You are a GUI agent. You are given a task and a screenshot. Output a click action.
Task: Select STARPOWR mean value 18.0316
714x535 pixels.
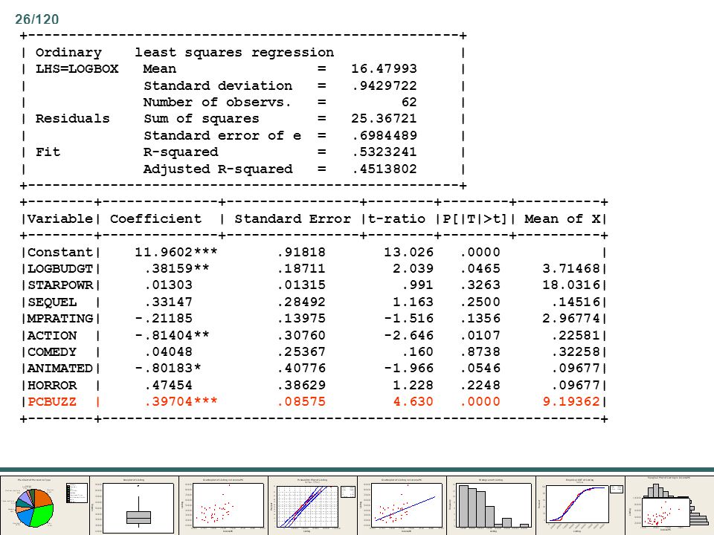[571, 285]
